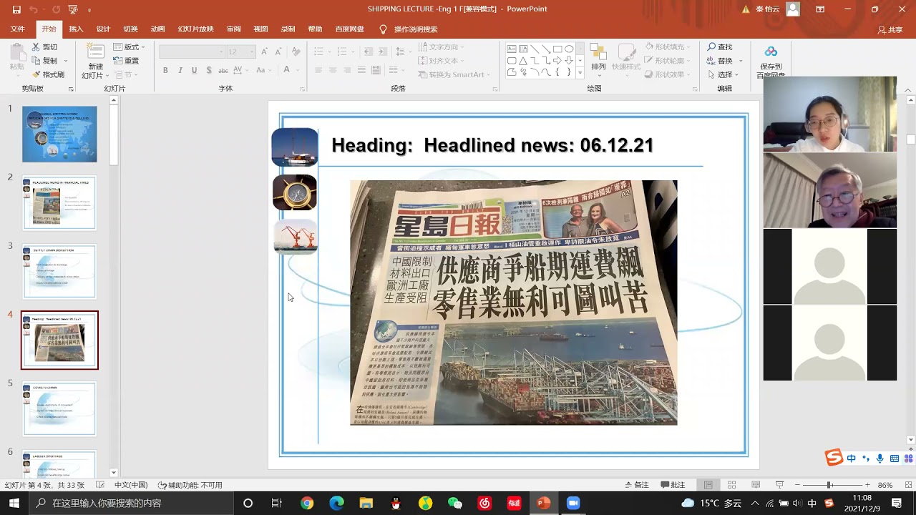Switch to Slide Sorter view icon

coord(731,485)
